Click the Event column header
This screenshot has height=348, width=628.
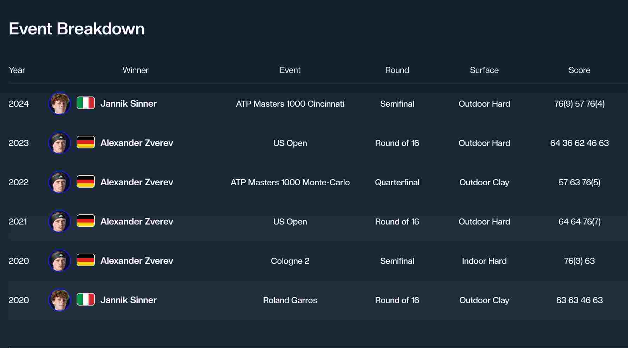(290, 70)
